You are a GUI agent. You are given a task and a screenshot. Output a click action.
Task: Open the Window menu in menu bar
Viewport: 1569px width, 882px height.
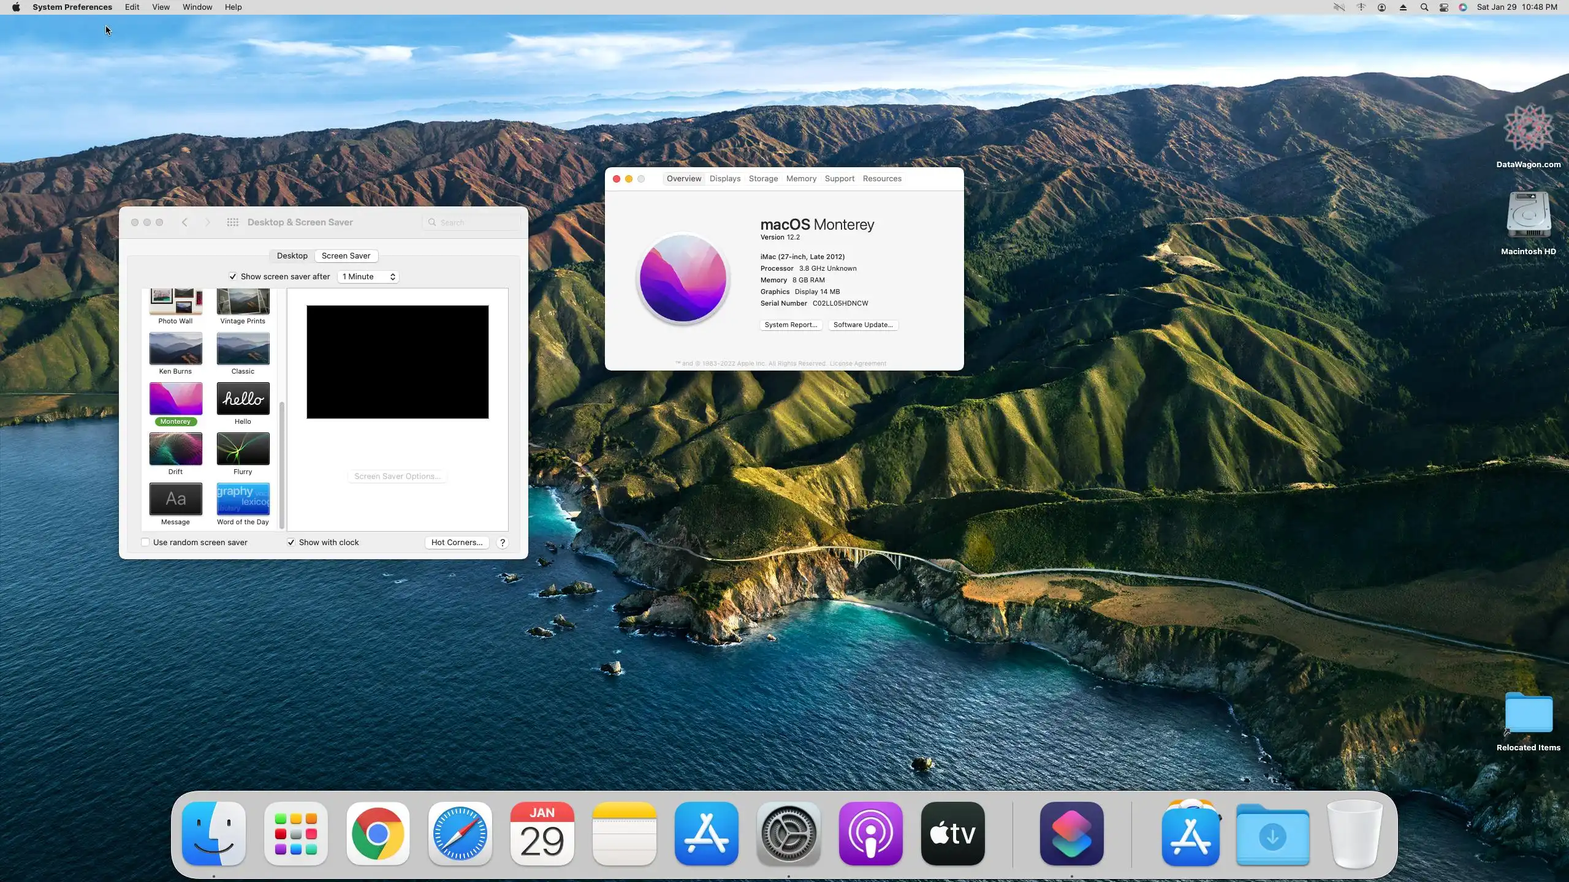coord(197,7)
